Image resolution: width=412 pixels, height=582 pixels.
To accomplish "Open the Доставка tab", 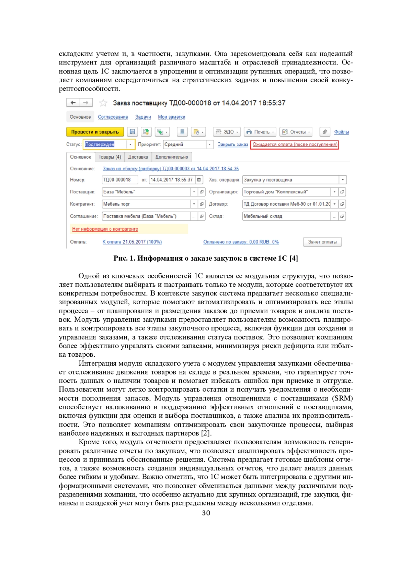I will (138, 157).
